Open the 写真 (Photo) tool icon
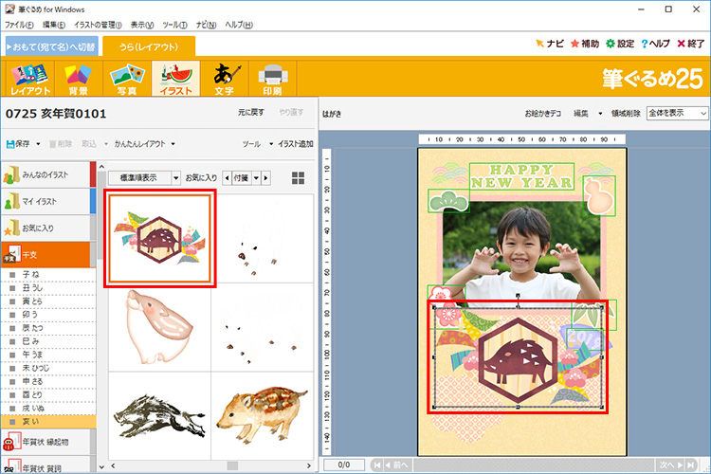 point(127,80)
